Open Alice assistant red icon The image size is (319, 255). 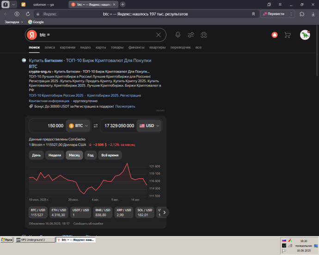click(x=275, y=35)
